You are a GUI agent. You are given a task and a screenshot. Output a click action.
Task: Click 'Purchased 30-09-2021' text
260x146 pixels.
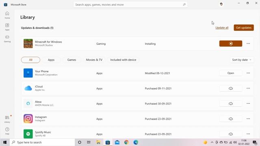click(158, 104)
